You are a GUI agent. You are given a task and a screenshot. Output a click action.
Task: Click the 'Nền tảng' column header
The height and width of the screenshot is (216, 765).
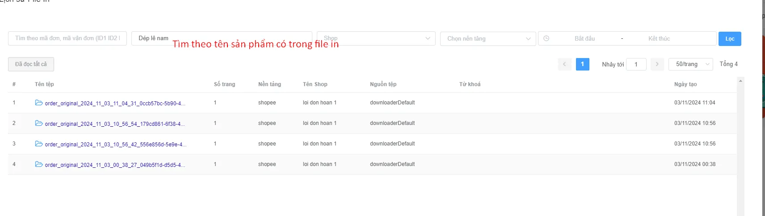pyautogui.click(x=269, y=84)
